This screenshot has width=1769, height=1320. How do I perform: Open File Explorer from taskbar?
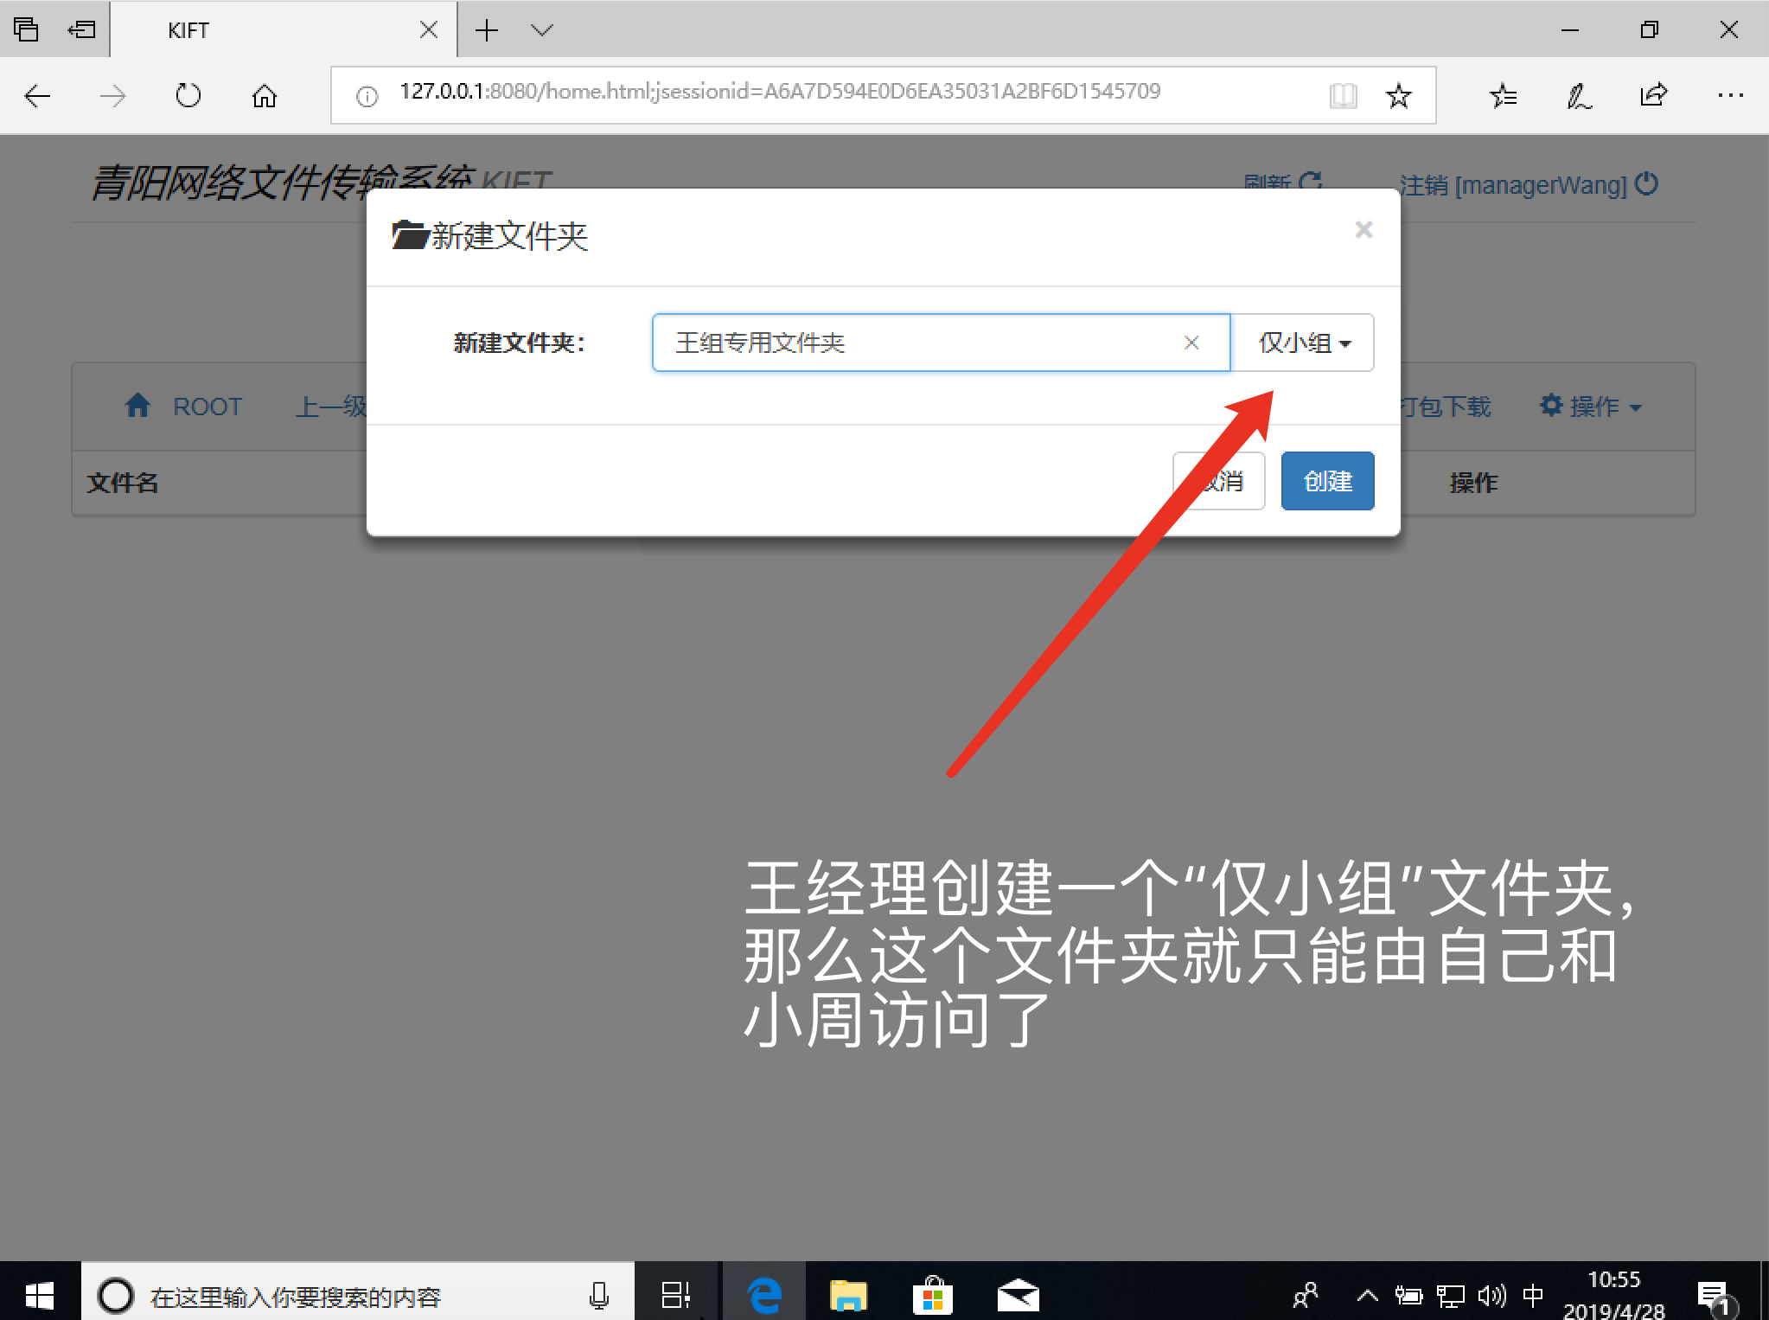(847, 1295)
